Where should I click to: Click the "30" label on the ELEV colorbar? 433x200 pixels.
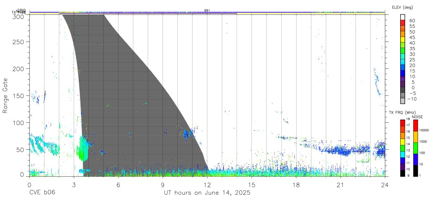tap(412, 54)
